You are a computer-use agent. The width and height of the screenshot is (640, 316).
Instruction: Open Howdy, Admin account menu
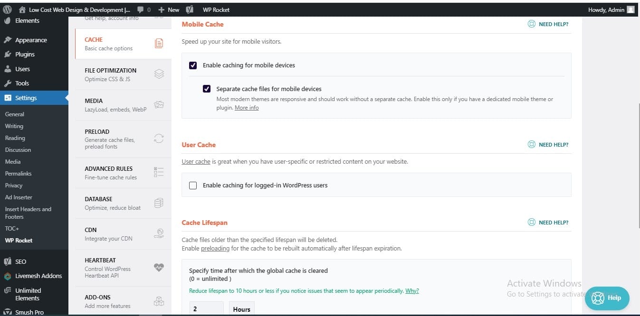point(611,9)
